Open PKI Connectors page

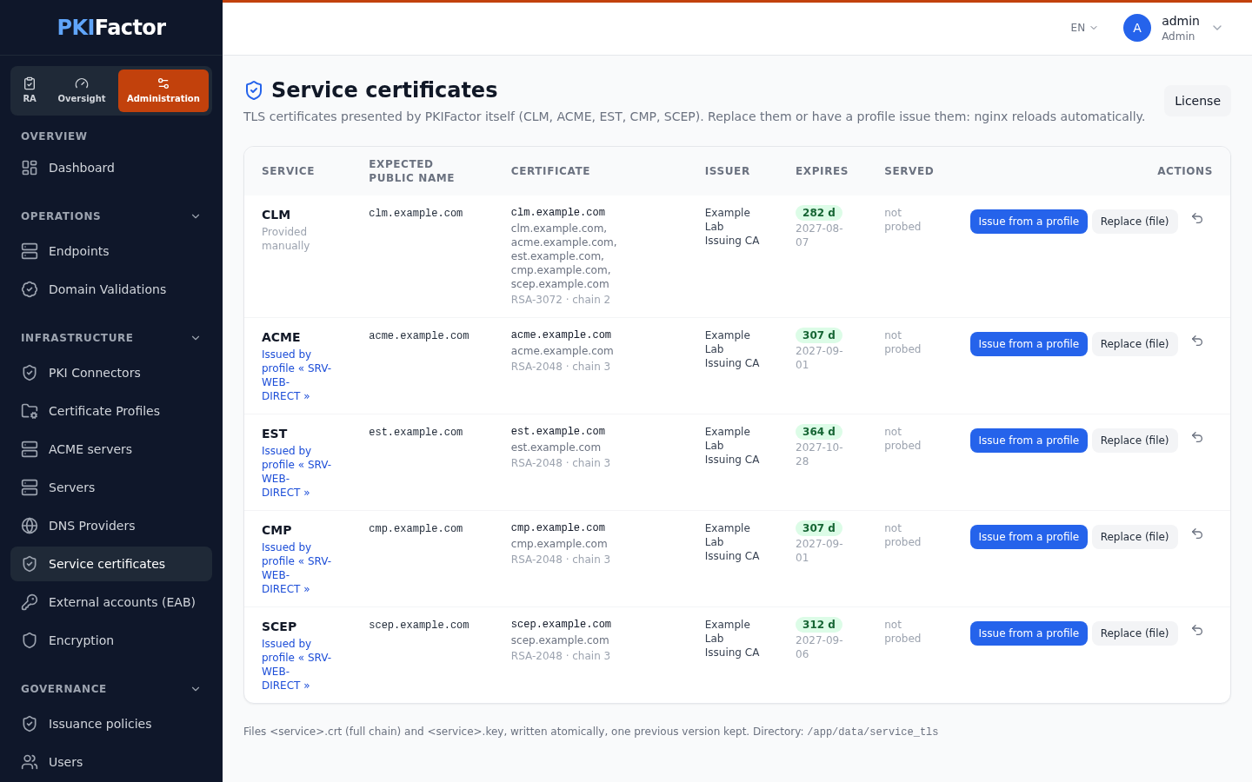(111, 373)
